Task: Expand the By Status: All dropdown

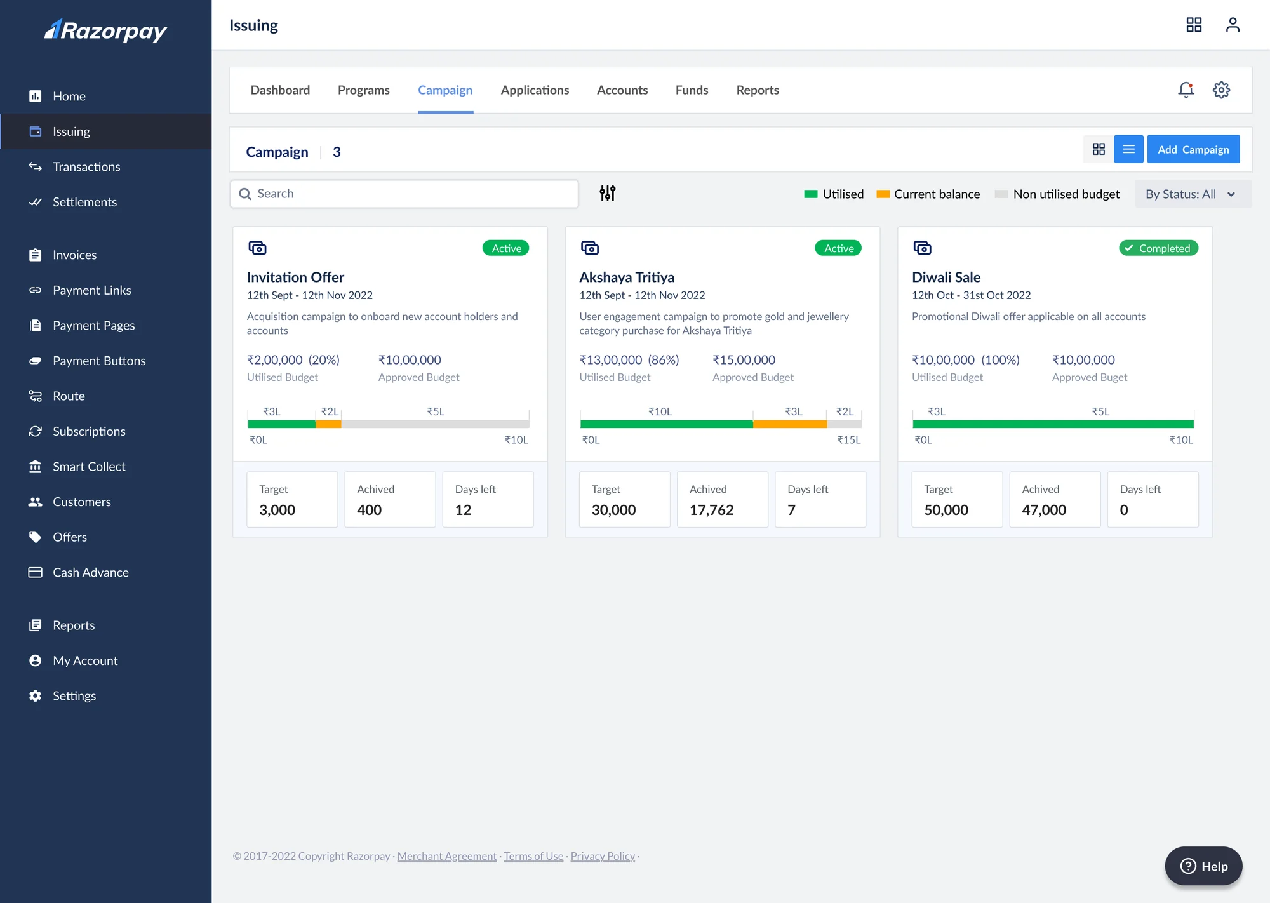Action: [x=1193, y=194]
